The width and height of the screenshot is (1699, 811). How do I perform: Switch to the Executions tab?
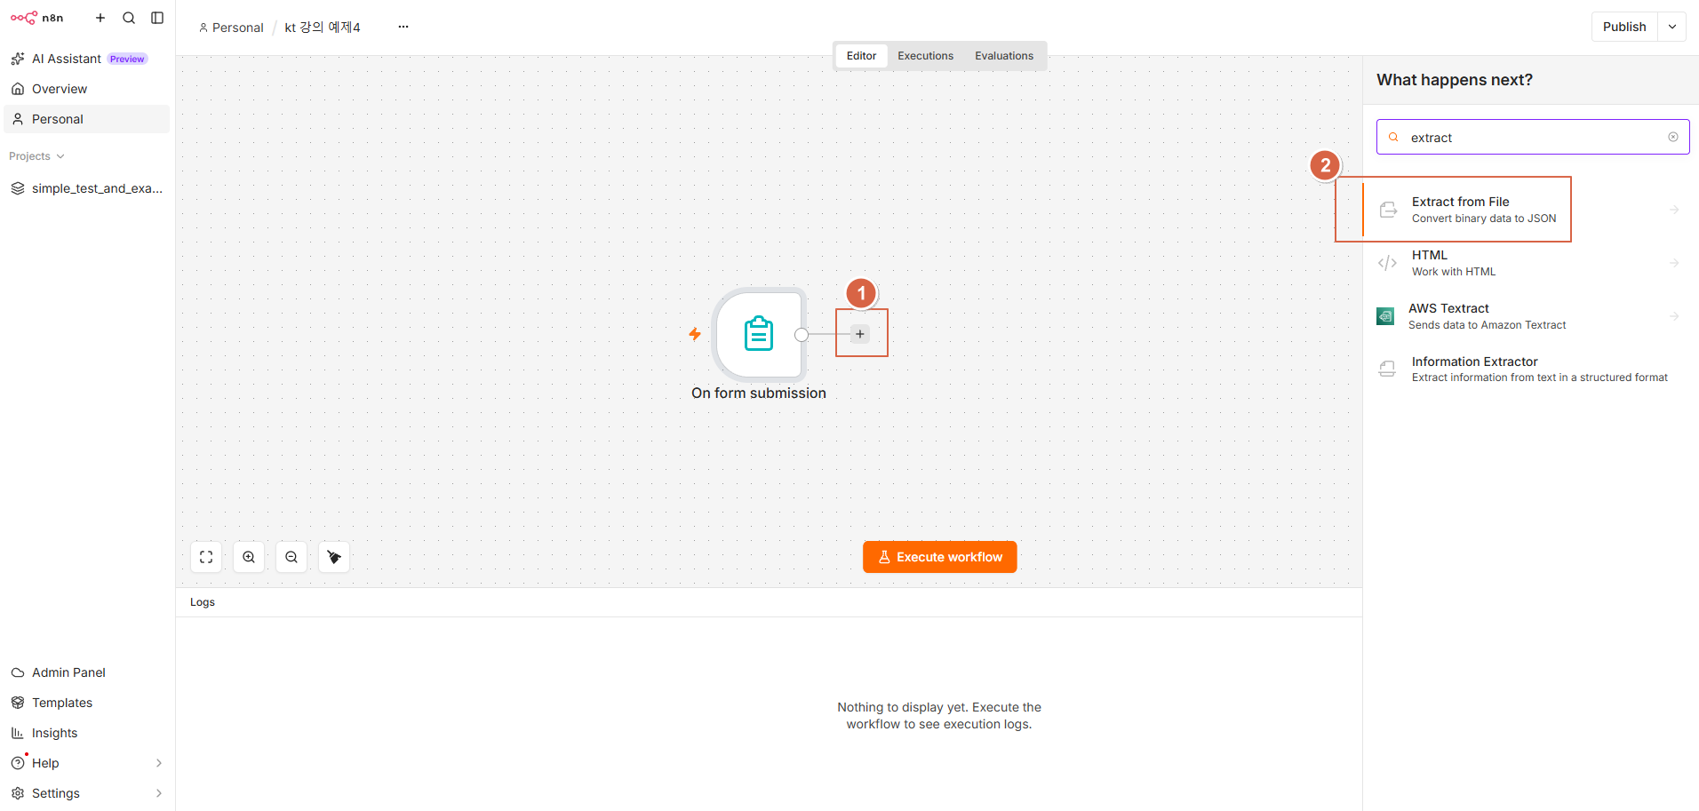925,56
